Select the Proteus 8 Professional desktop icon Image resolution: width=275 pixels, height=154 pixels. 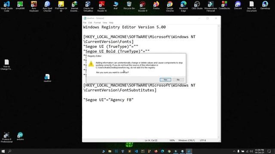(7, 137)
